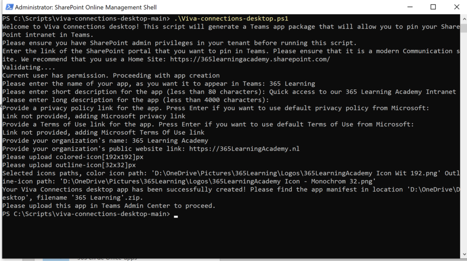Minimize the SharePoint Online Management Shell window
467x261 pixels.
(407, 7)
